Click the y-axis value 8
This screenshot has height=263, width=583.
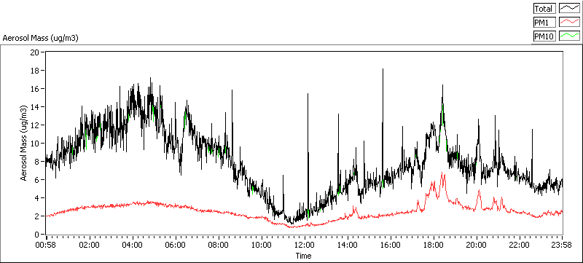coord(37,161)
